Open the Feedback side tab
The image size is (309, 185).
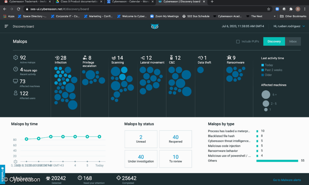pyautogui.click(x=2, y=174)
